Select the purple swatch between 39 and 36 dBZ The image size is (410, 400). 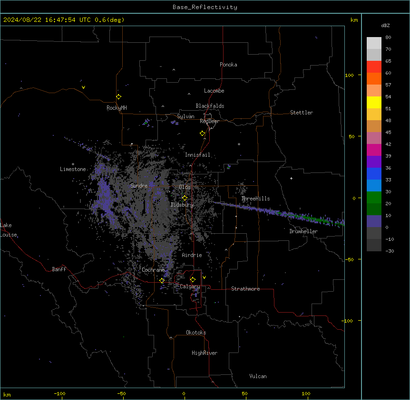374,162
